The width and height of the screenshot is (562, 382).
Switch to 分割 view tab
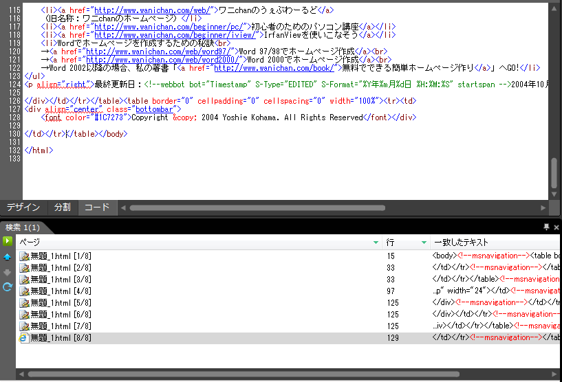tap(63, 207)
